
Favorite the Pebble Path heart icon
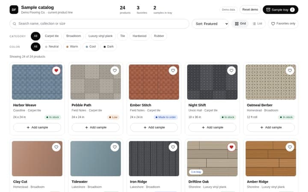pos(115,70)
